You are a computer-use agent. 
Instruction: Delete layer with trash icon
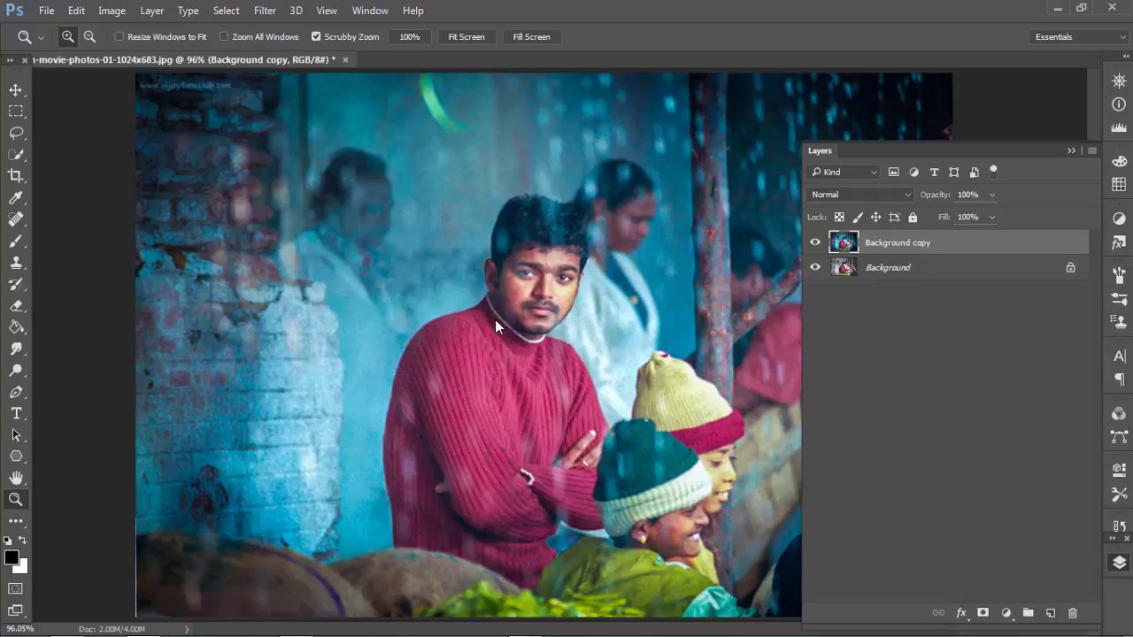(1073, 613)
